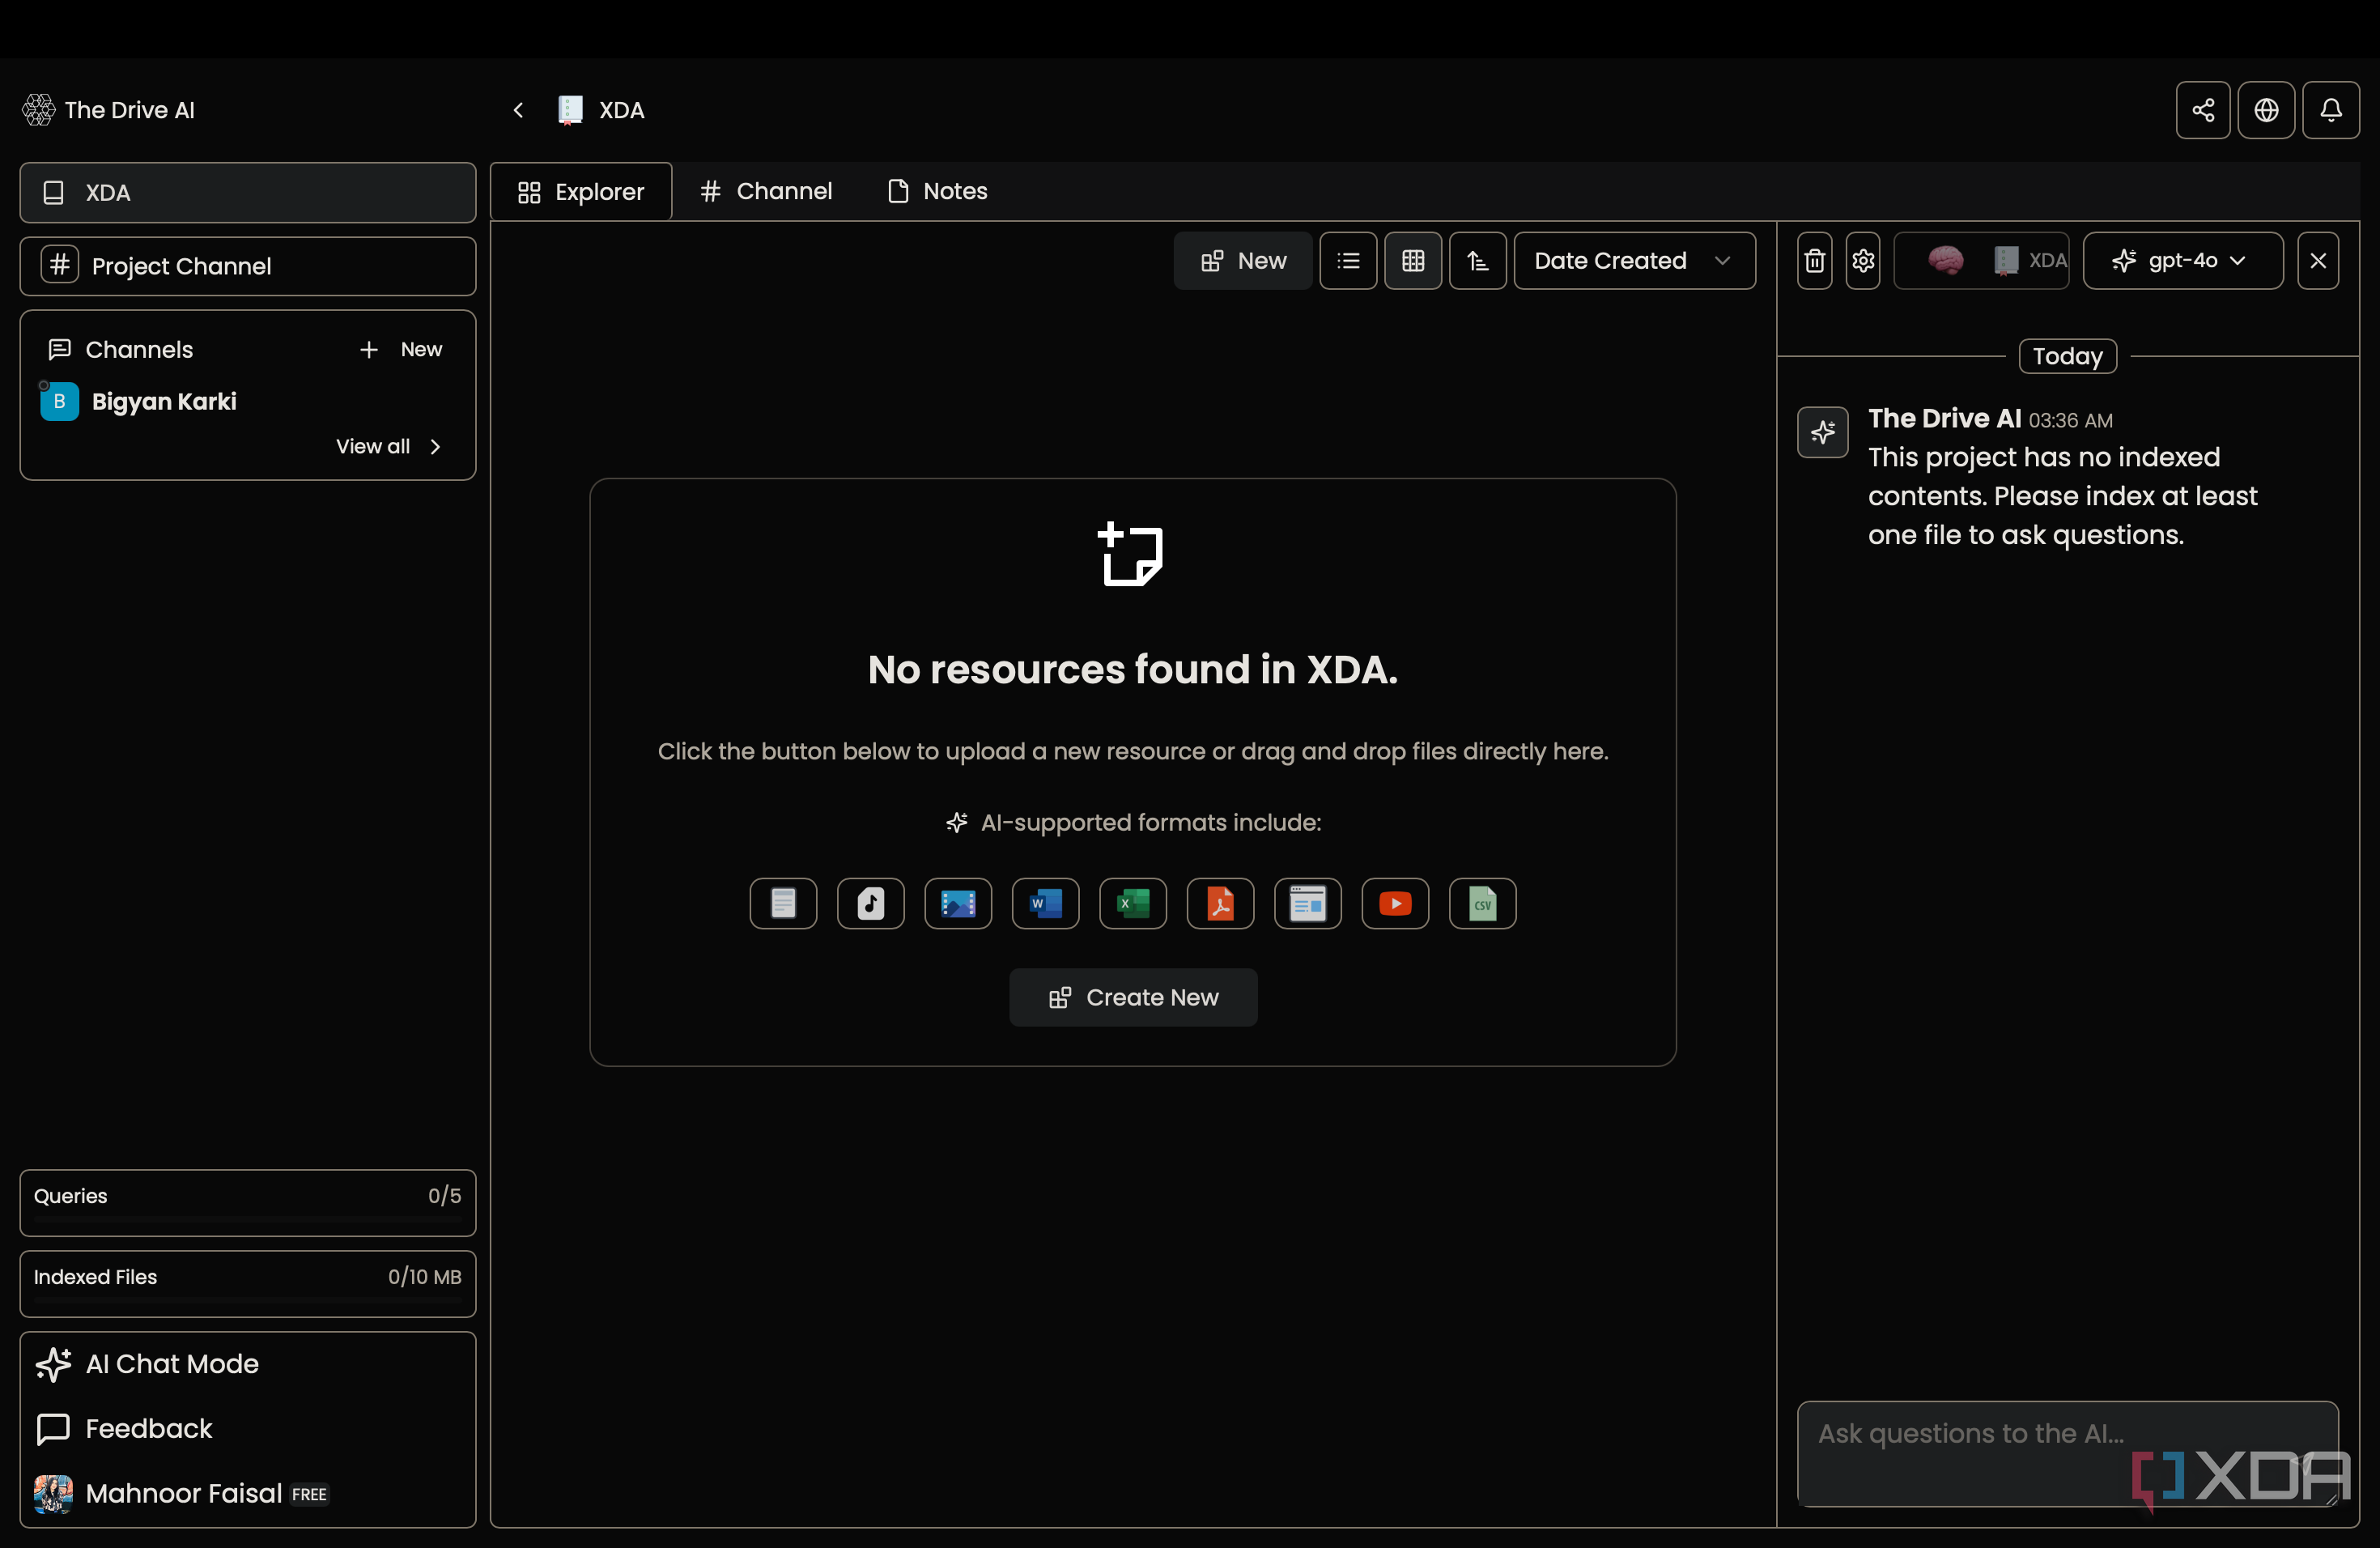The image size is (2380, 1548).
Task: Open the Date Created sort dropdown
Action: [1634, 261]
